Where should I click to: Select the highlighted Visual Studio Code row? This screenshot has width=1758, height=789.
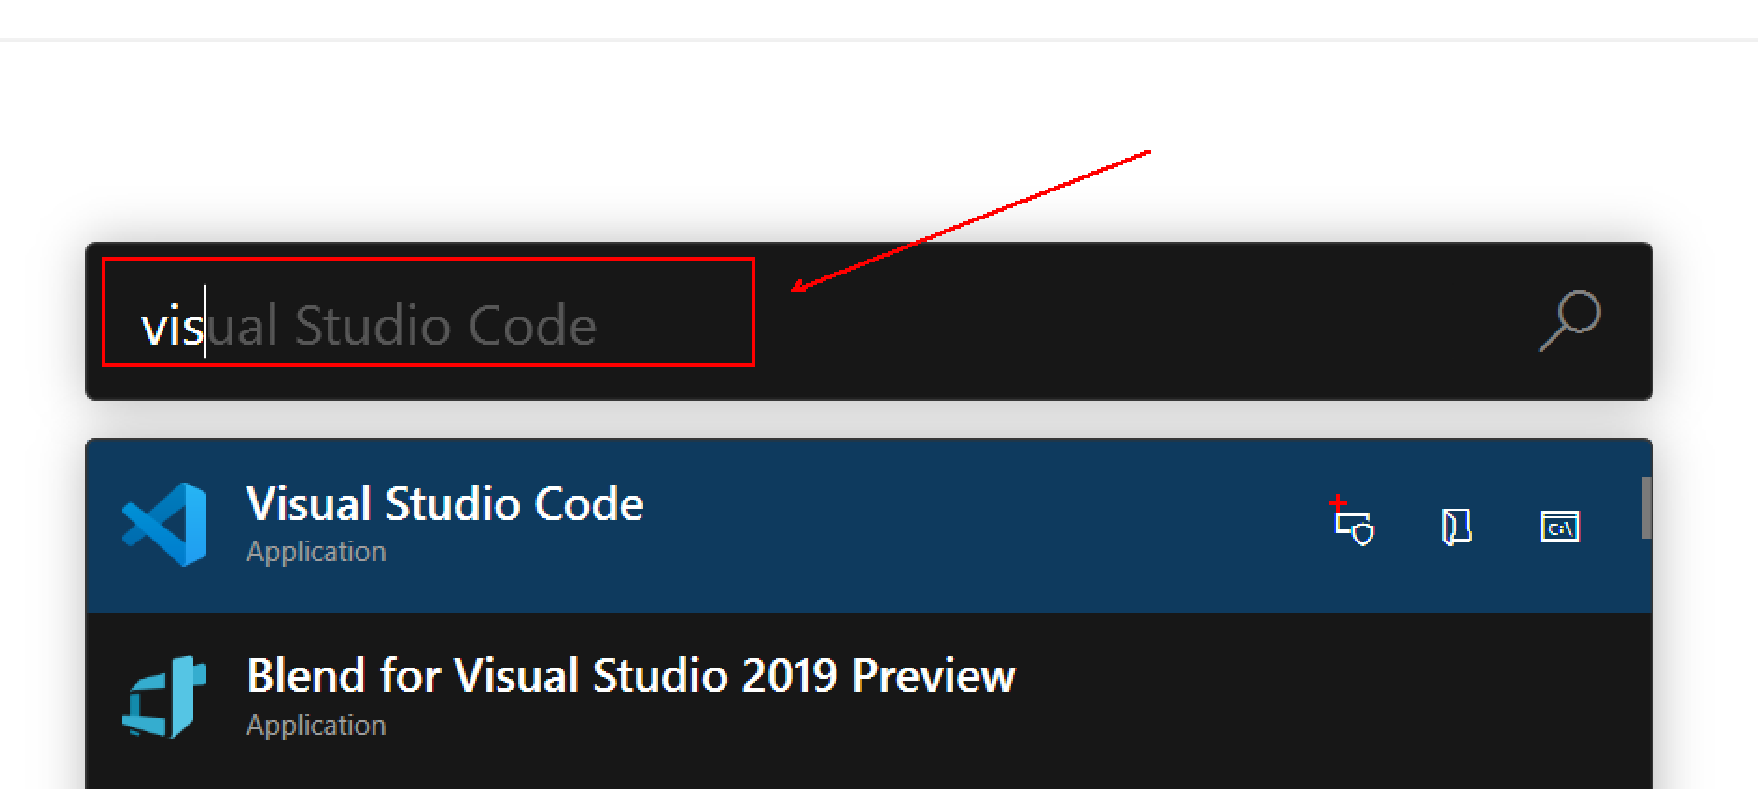pyautogui.click(x=934, y=527)
